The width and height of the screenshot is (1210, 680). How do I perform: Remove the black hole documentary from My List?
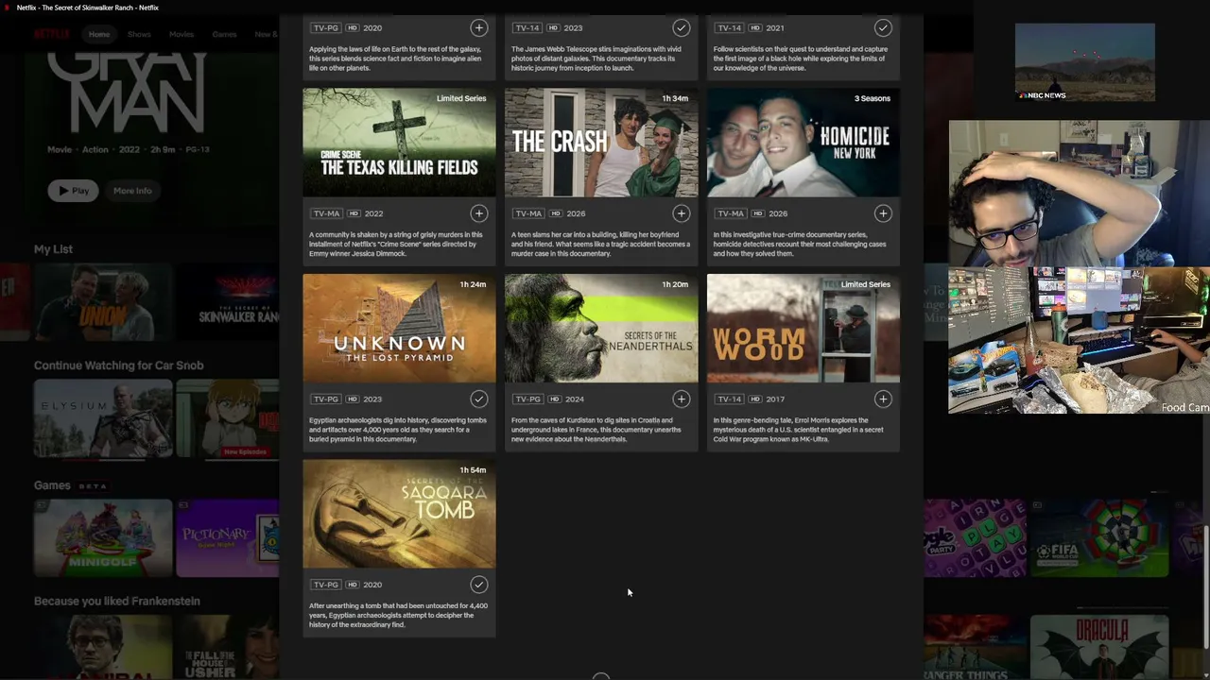883,28
